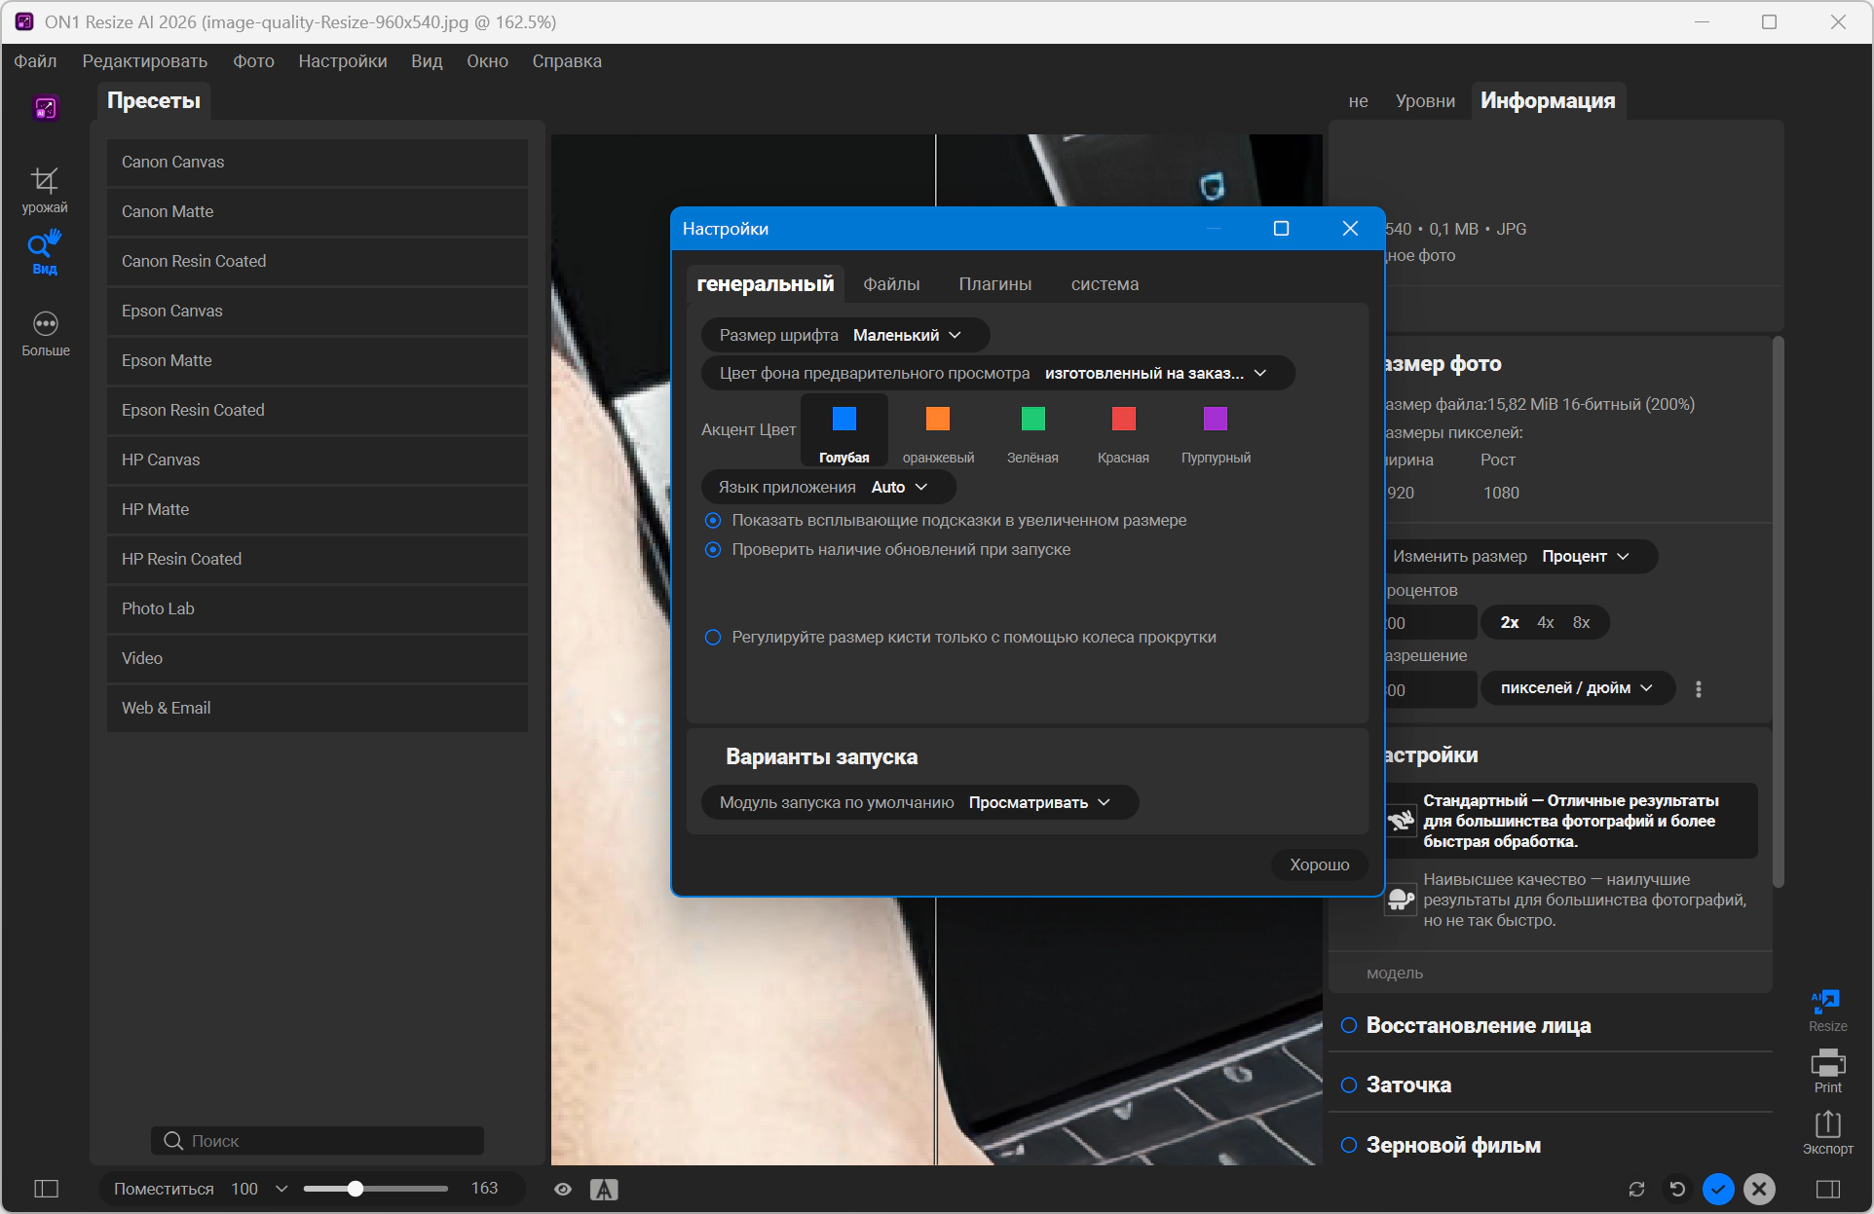Viewport: 1874px width, 1214px height.
Task: Select the 4x scale button
Action: pyautogui.click(x=1546, y=622)
